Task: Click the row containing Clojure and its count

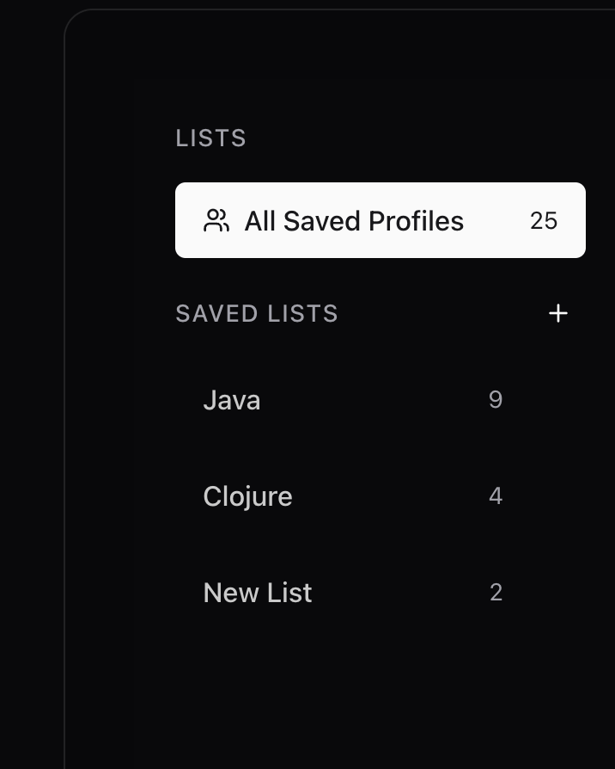Action: click(361, 495)
